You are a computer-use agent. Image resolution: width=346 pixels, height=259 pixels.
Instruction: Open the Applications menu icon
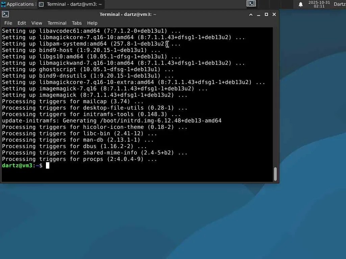click(3, 4)
